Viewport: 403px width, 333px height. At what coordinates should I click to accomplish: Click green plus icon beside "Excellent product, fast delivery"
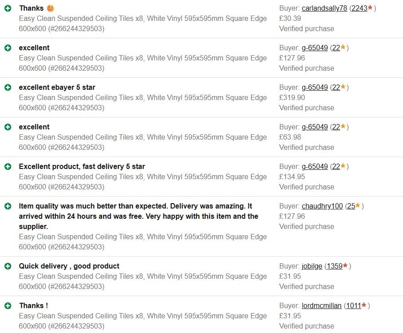tap(8, 167)
